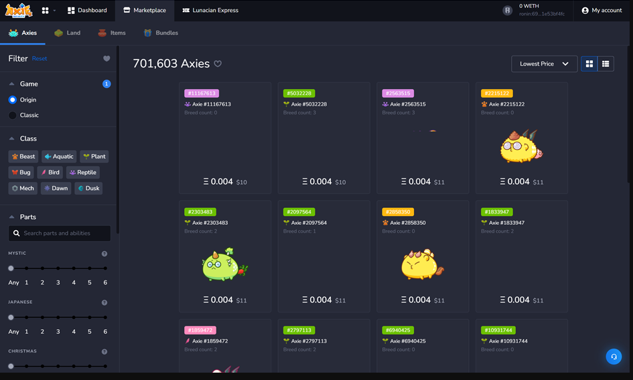The image size is (633, 380).
Task: Set Japanese slider to 5
Action: click(x=90, y=318)
